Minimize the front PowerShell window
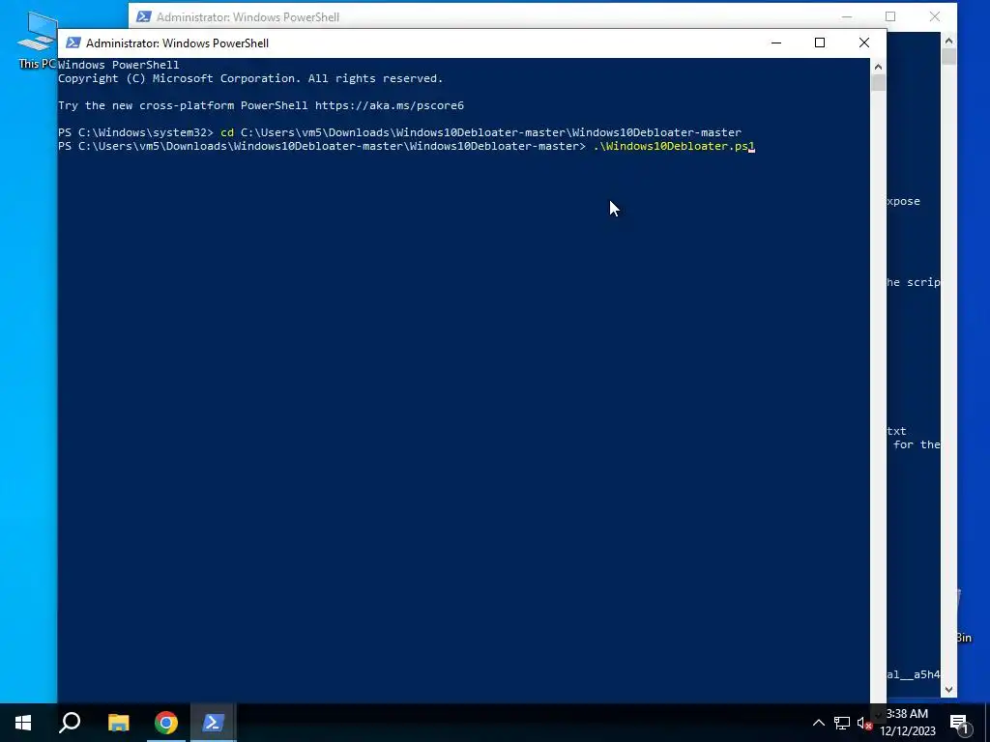990x742 pixels. 776,43
